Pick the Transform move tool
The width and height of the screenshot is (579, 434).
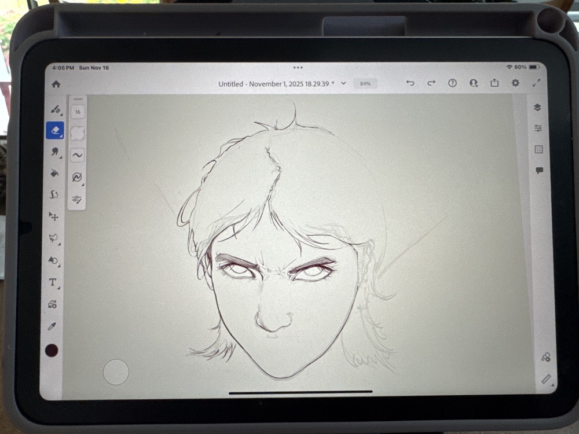click(x=54, y=216)
